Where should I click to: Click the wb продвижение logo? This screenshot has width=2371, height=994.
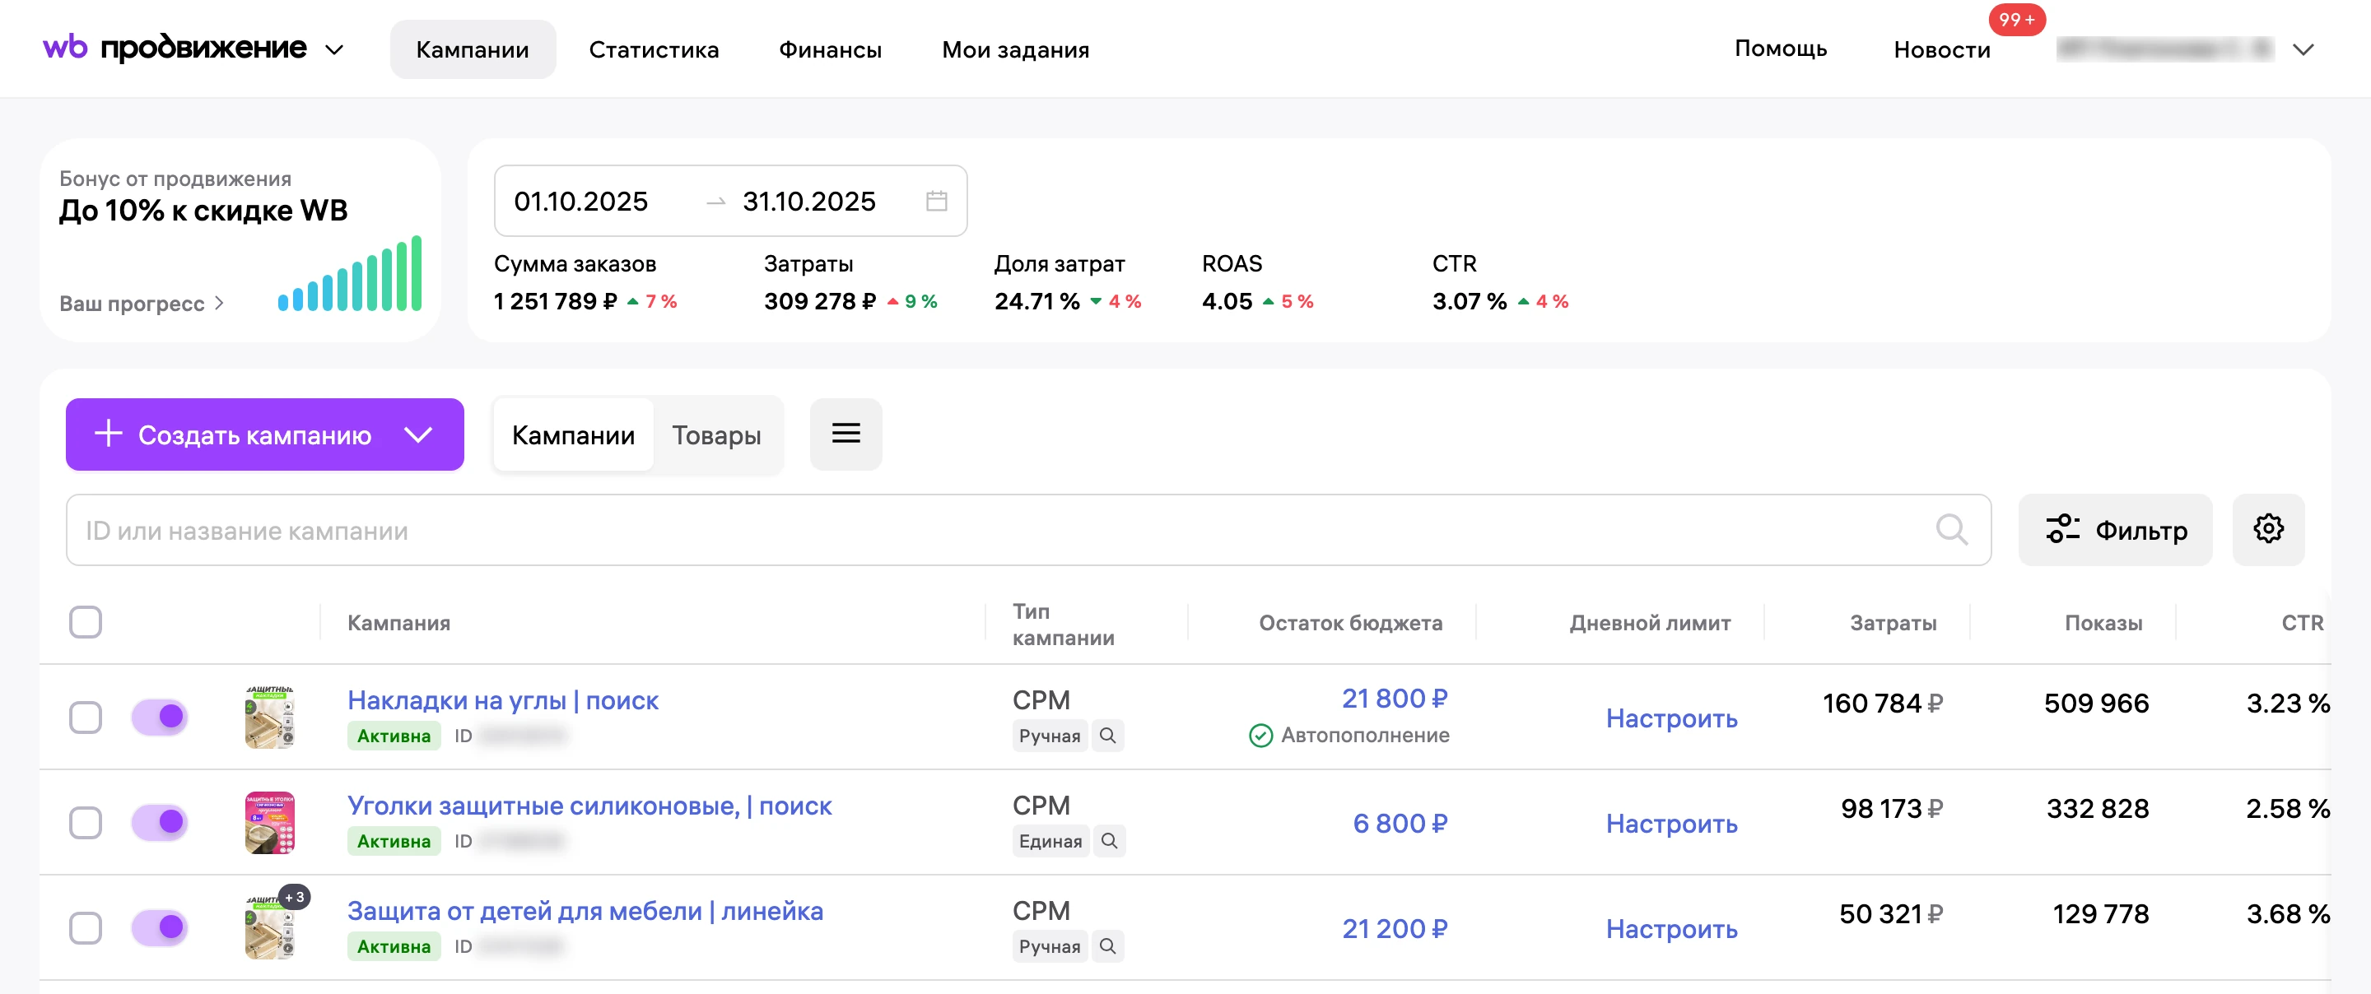tap(175, 48)
